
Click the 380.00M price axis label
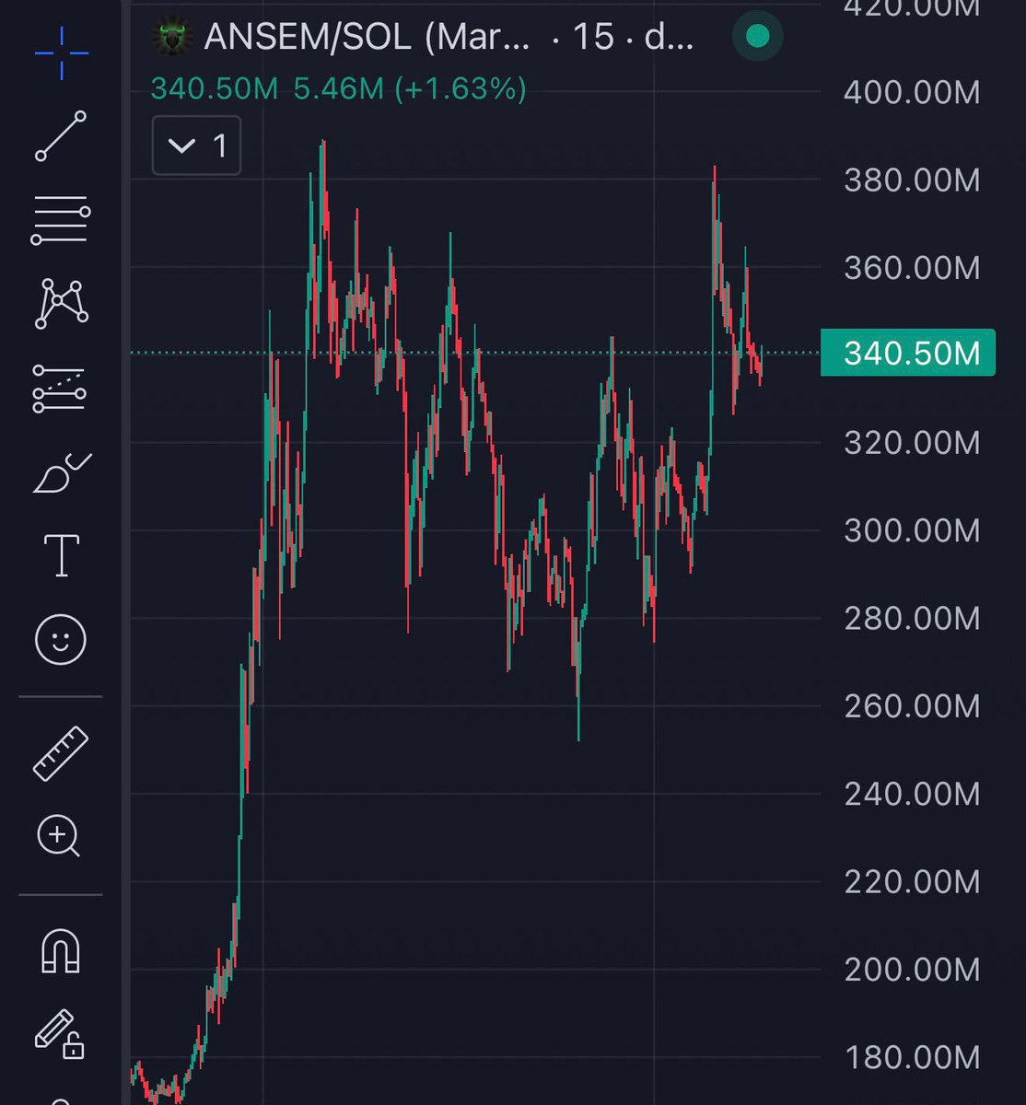(x=912, y=180)
